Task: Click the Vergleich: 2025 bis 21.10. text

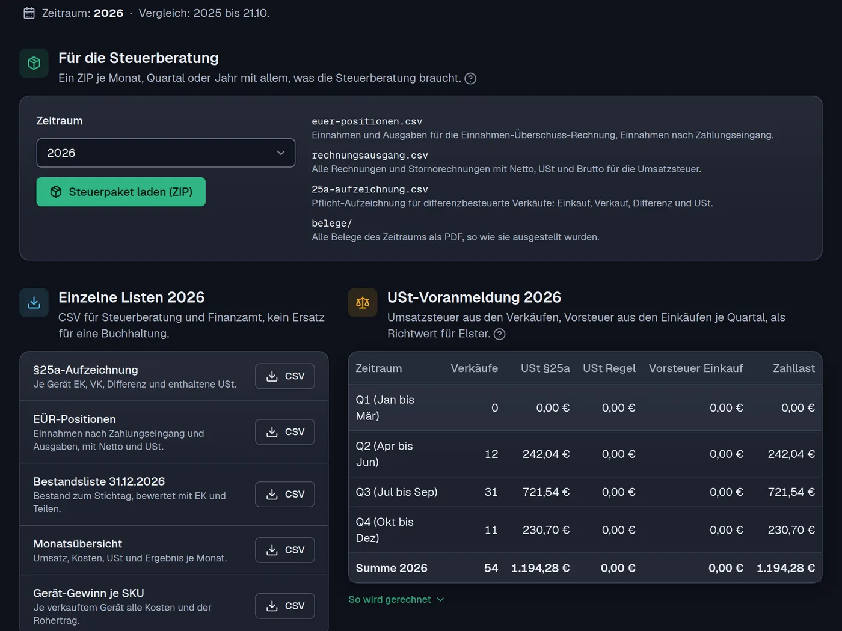Action: pyautogui.click(x=204, y=13)
